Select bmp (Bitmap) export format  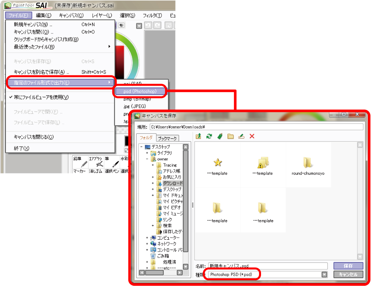[x=142, y=99]
